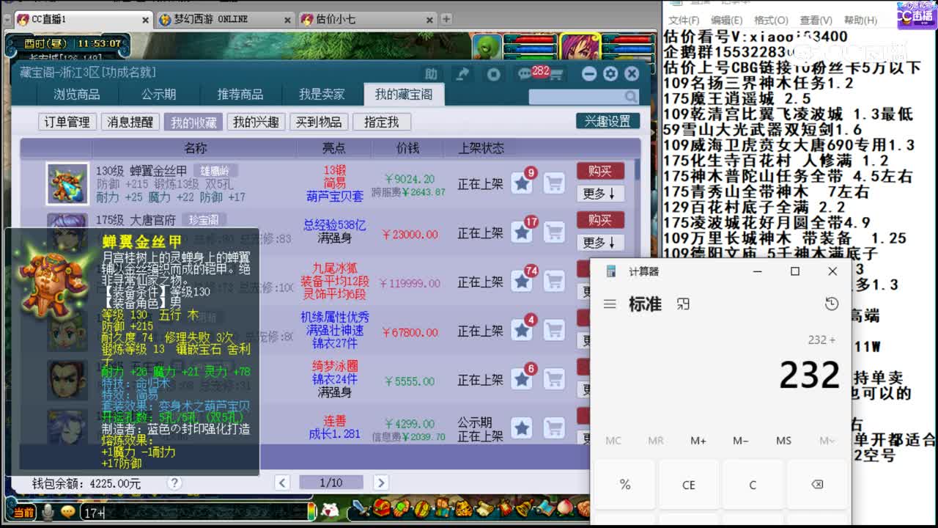Click the 藏宝阁 search input field

(x=576, y=97)
